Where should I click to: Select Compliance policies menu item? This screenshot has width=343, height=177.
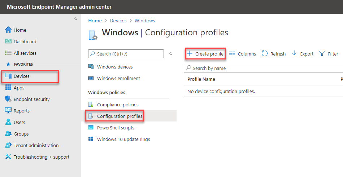pyautogui.click(x=117, y=105)
